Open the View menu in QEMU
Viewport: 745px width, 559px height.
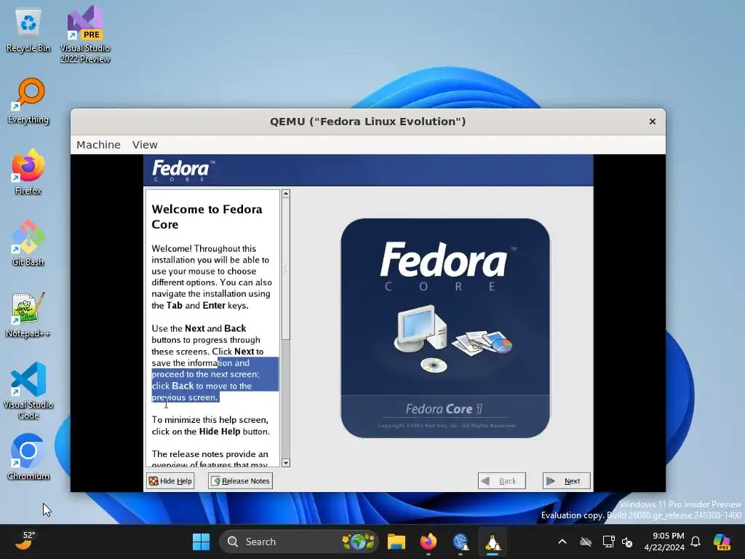(x=145, y=145)
